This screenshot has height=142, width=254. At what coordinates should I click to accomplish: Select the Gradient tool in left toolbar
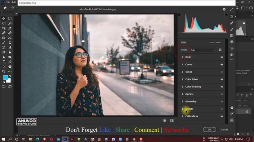tap(4, 52)
